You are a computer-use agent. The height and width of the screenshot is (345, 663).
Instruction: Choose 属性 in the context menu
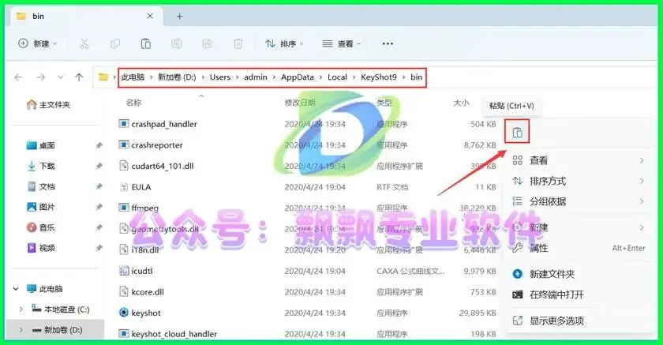coord(578,248)
